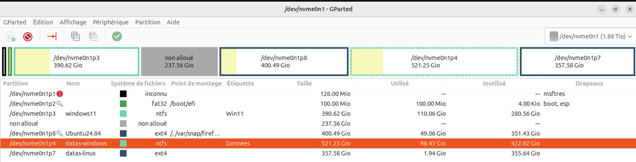636x162 pixels.
Task: Click the red warning icon on nvme0n1p1
Action: pos(60,94)
